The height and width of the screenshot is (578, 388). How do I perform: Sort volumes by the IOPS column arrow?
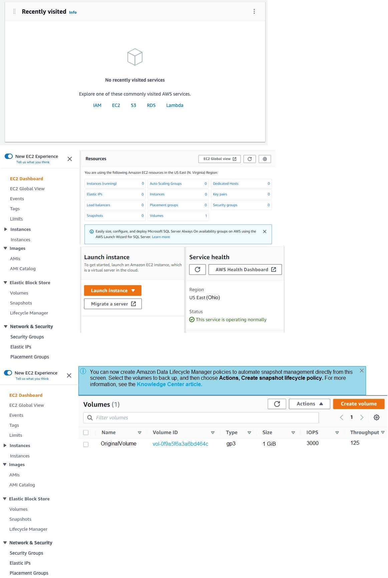point(337,433)
